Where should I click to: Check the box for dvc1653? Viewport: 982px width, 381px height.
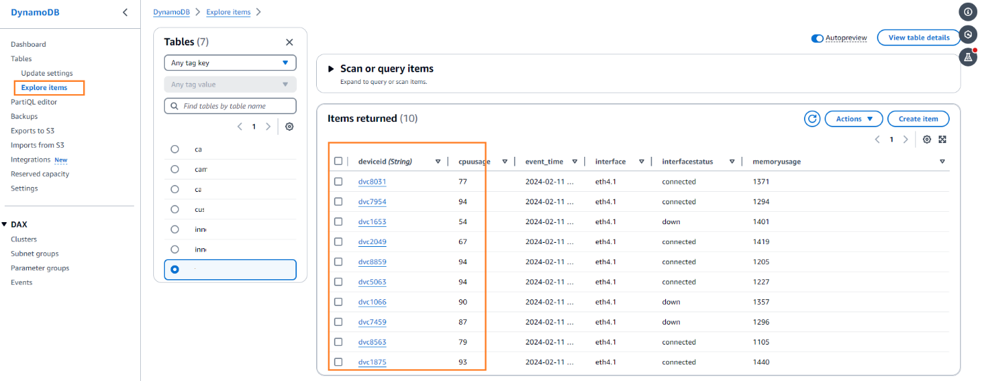[338, 221]
